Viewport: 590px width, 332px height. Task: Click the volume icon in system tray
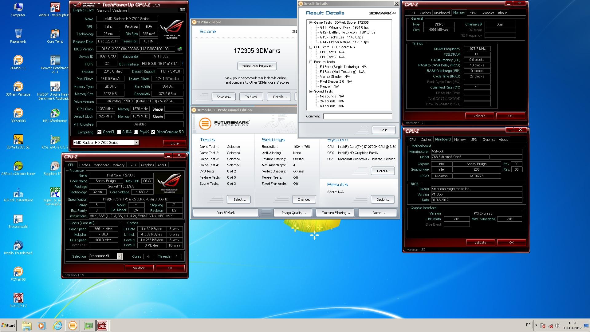pos(558,326)
